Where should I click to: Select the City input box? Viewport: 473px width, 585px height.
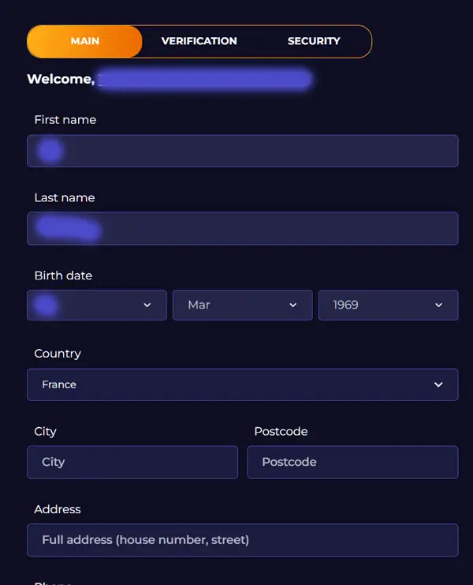pyautogui.click(x=132, y=462)
